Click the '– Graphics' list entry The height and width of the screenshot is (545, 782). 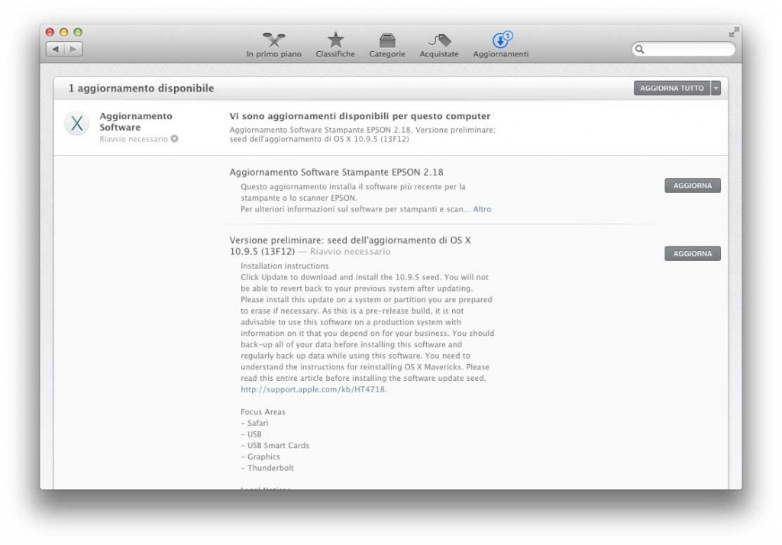click(260, 456)
